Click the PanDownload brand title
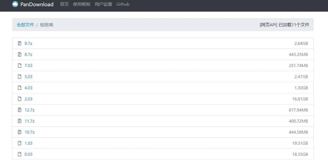Viewport: 328px width, 168px height. pos(37,4)
